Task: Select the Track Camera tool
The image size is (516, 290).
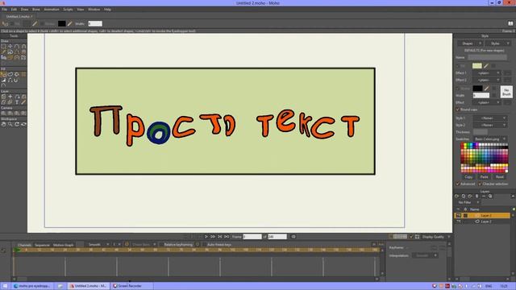Action: pyautogui.click(x=3, y=113)
